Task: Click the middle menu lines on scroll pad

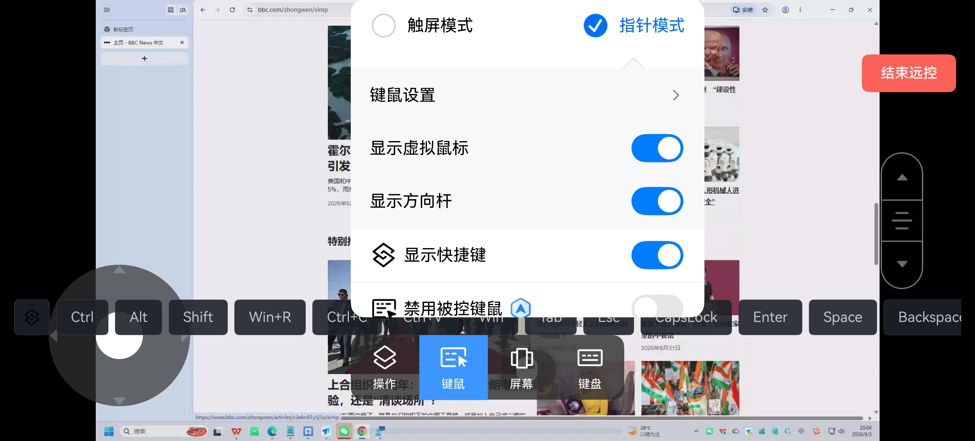Action: coord(902,220)
